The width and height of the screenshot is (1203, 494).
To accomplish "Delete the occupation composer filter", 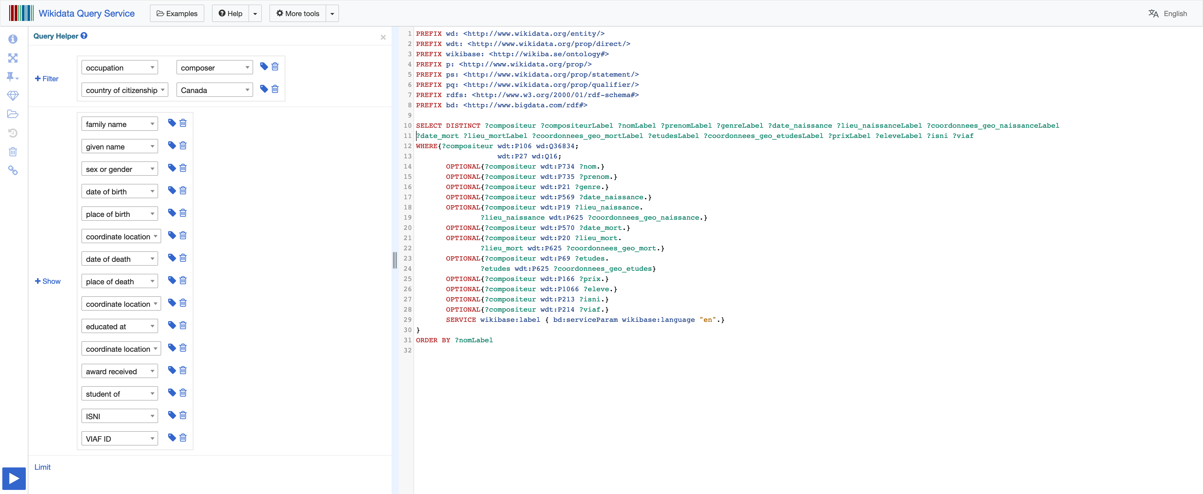I will 275,67.
